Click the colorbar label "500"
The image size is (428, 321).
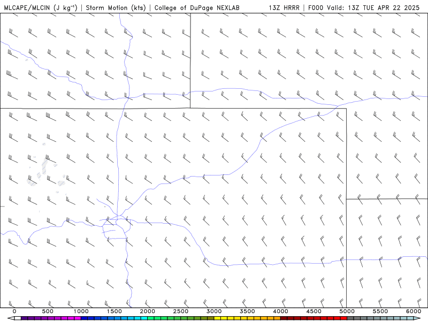click(48, 311)
